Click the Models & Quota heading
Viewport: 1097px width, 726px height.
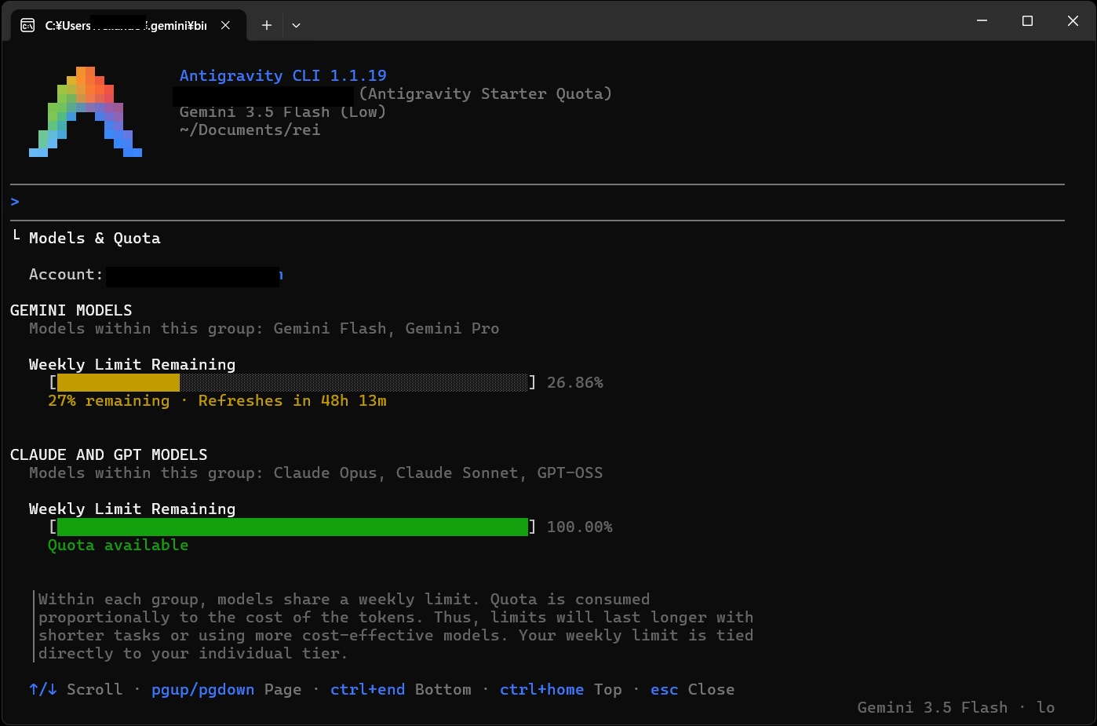point(95,238)
